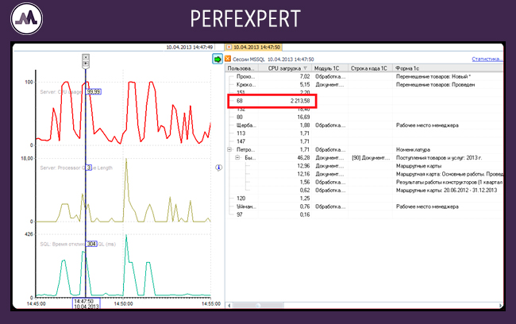Click the PerfExpert round logo

point(27,18)
